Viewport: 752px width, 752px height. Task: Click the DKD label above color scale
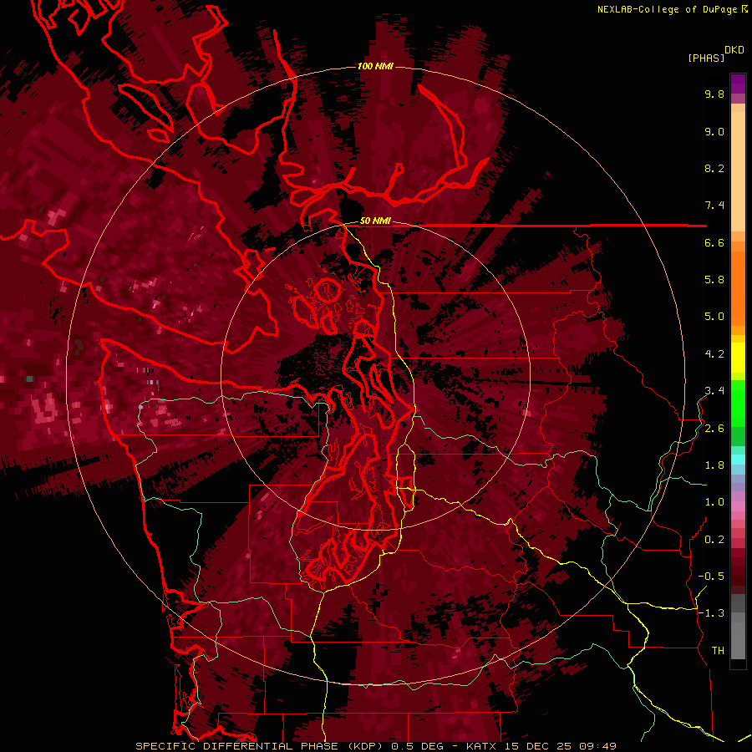734,50
